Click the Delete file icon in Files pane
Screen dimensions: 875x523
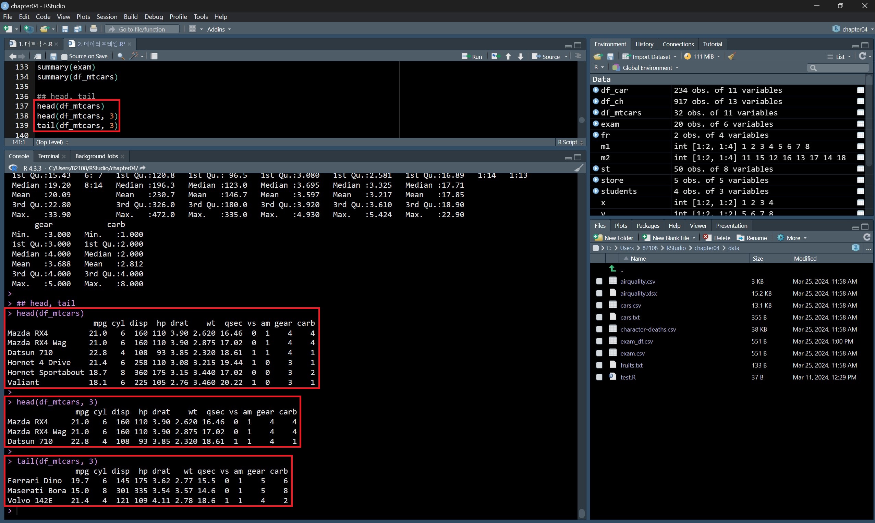click(707, 238)
